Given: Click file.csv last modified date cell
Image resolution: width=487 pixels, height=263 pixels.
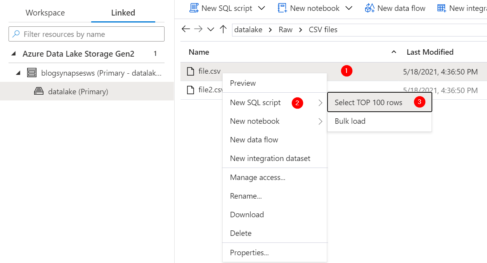Looking at the screenshot, I should point(440,72).
